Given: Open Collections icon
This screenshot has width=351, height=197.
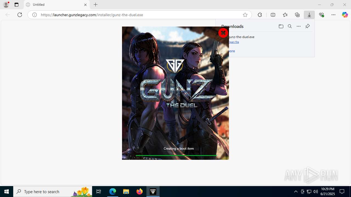Looking at the screenshot, I should (x=297, y=15).
